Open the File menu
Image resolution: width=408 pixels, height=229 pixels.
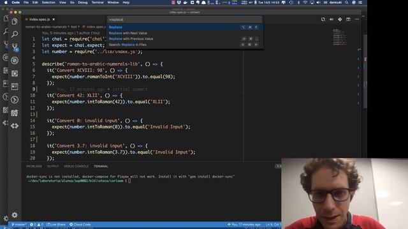tap(26, 3)
